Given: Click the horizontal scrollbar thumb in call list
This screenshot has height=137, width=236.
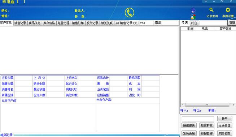Looking at the screenshot, I should coord(207,105).
